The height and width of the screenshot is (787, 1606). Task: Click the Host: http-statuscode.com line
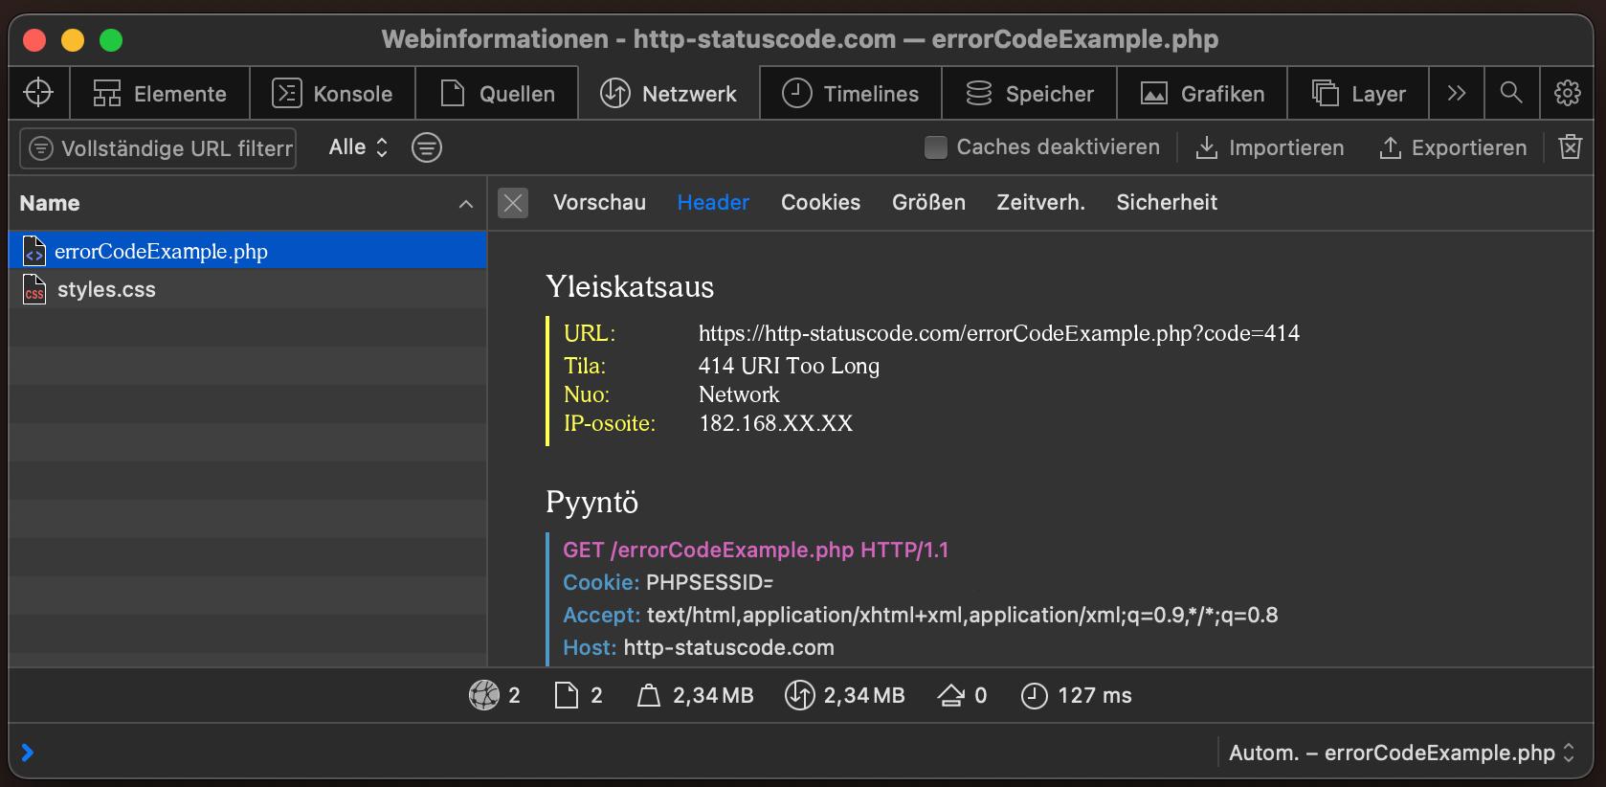[699, 648]
